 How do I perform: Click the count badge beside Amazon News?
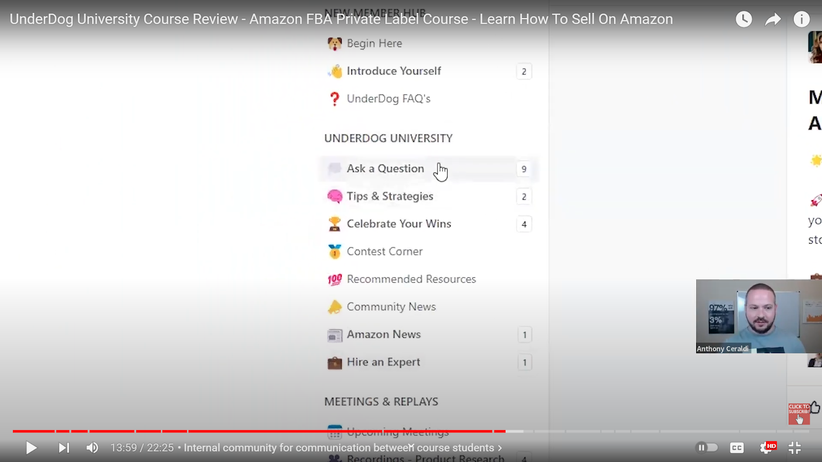point(525,335)
